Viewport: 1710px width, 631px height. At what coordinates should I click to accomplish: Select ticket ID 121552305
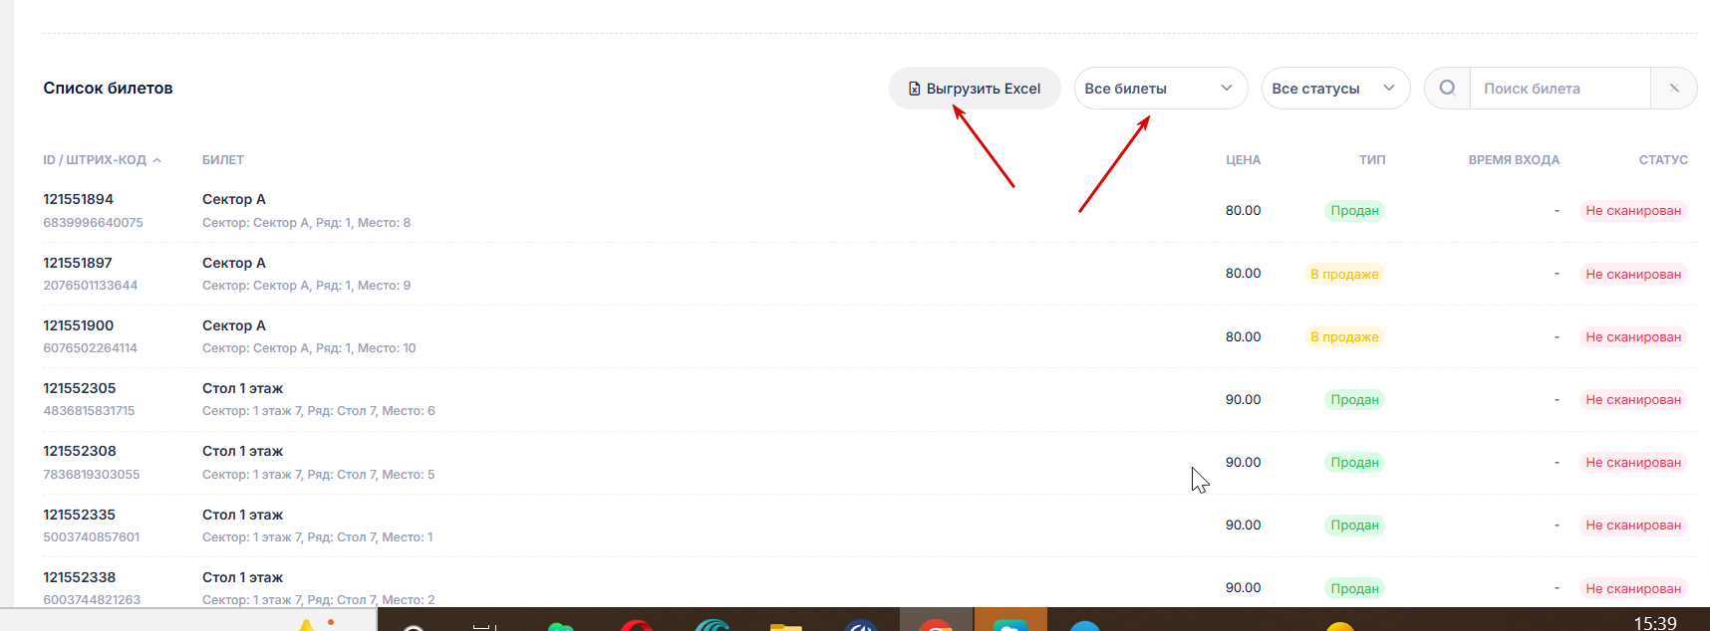pos(80,388)
